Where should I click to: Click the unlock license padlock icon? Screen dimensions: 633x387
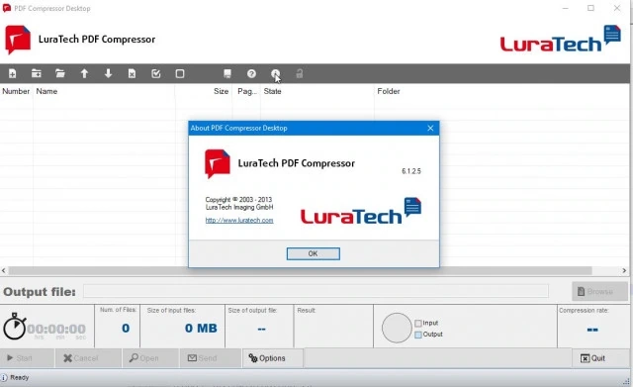299,73
